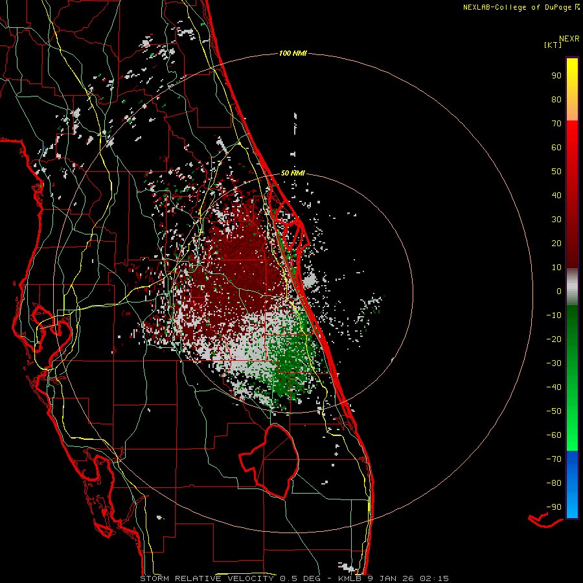This screenshot has width=583, height=583.
Task: Select the 100 NMI range ring label
Action: click(293, 53)
